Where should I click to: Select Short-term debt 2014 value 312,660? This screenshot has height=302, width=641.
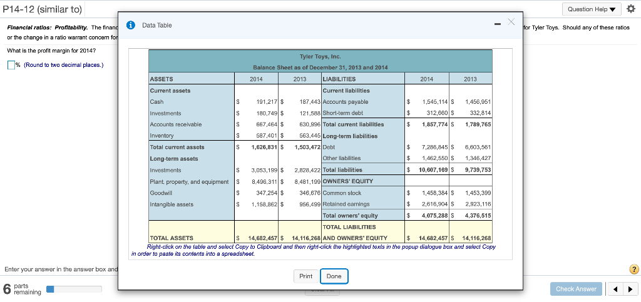[438, 113]
